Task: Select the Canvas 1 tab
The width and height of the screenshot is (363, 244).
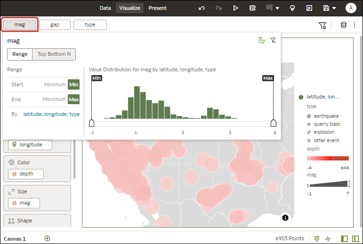Action: 15,239
